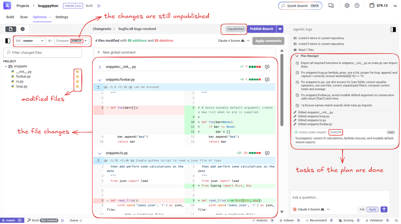Image resolution: width=401 pixels, height=224 pixels.
Task: Switch to the Scan tab
Action: point(24,17)
